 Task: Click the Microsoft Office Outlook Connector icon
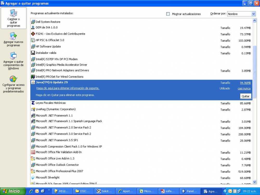click(x=33, y=165)
